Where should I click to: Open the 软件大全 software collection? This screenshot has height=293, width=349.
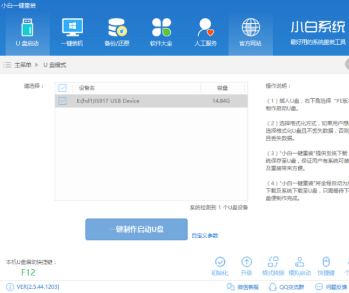click(162, 33)
